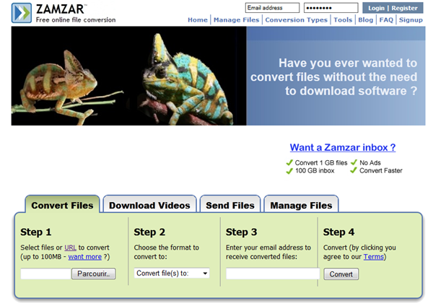Click the 'Convert Faster' checkmark icon
433x303 pixels.
pos(354,170)
